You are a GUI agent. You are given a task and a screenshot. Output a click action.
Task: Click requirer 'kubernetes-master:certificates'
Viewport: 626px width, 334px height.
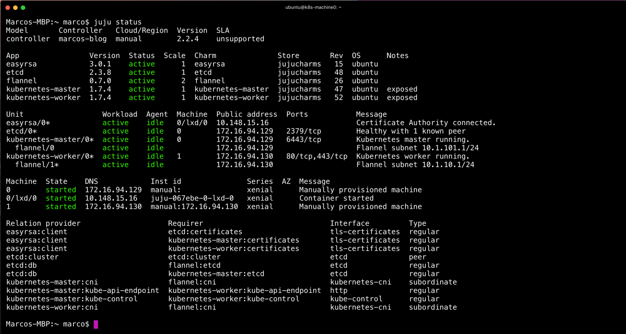coord(234,240)
